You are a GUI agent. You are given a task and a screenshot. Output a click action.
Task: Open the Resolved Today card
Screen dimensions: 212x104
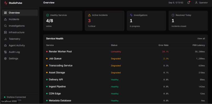coord(188,21)
